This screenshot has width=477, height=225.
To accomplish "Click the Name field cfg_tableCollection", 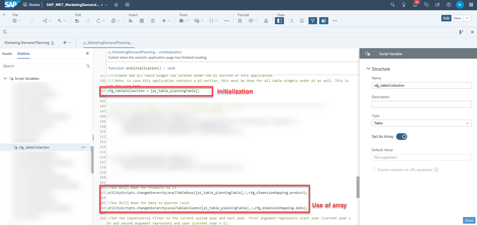I will (421, 85).
